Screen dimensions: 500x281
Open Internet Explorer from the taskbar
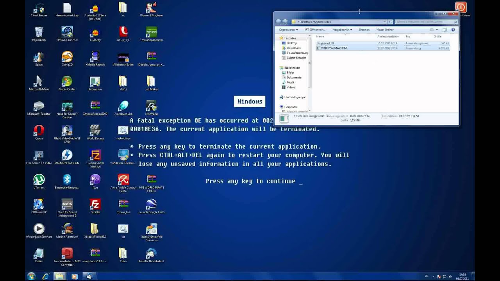[x=45, y=276]
